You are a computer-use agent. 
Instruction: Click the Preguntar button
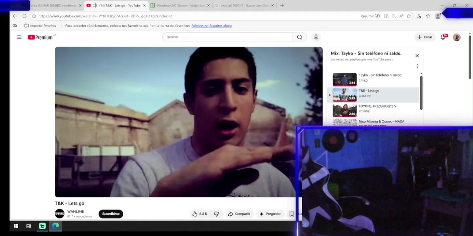(270, 214)
